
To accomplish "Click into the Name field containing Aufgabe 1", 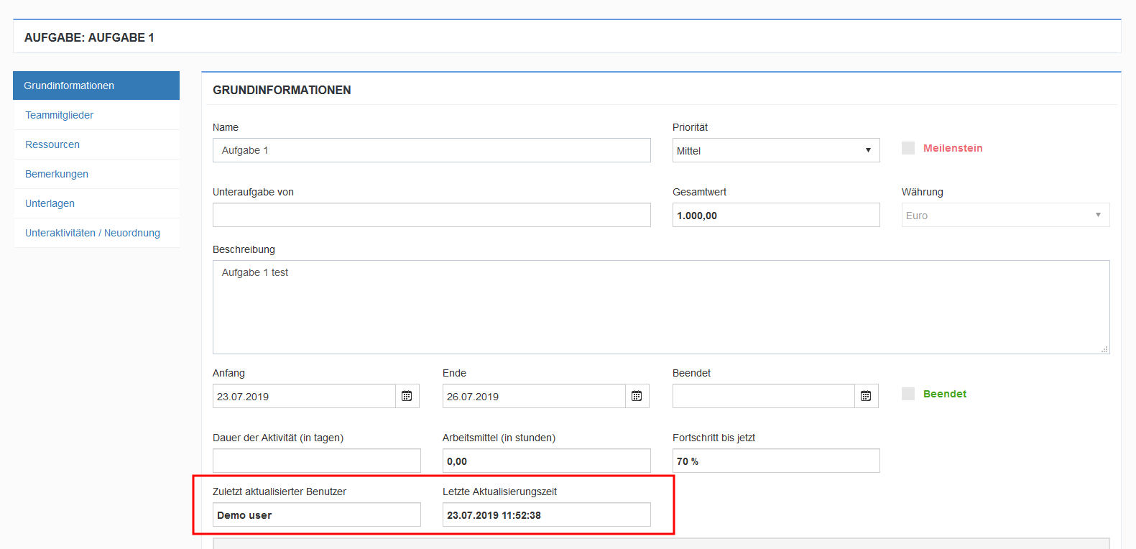I will (432, 150).
